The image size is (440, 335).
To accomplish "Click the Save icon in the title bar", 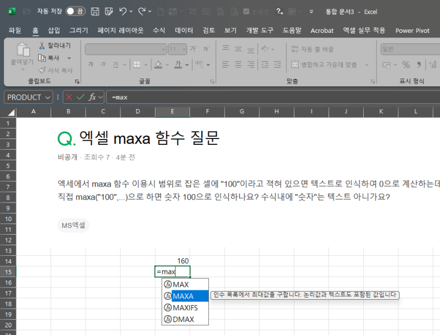I will click(95, 12).
